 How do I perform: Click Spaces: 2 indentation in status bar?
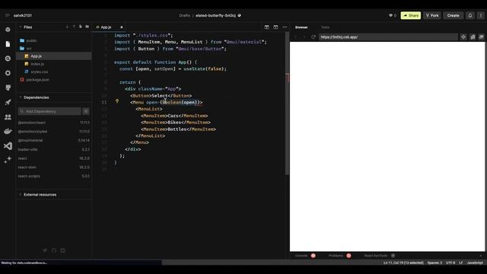pos(434,263)
